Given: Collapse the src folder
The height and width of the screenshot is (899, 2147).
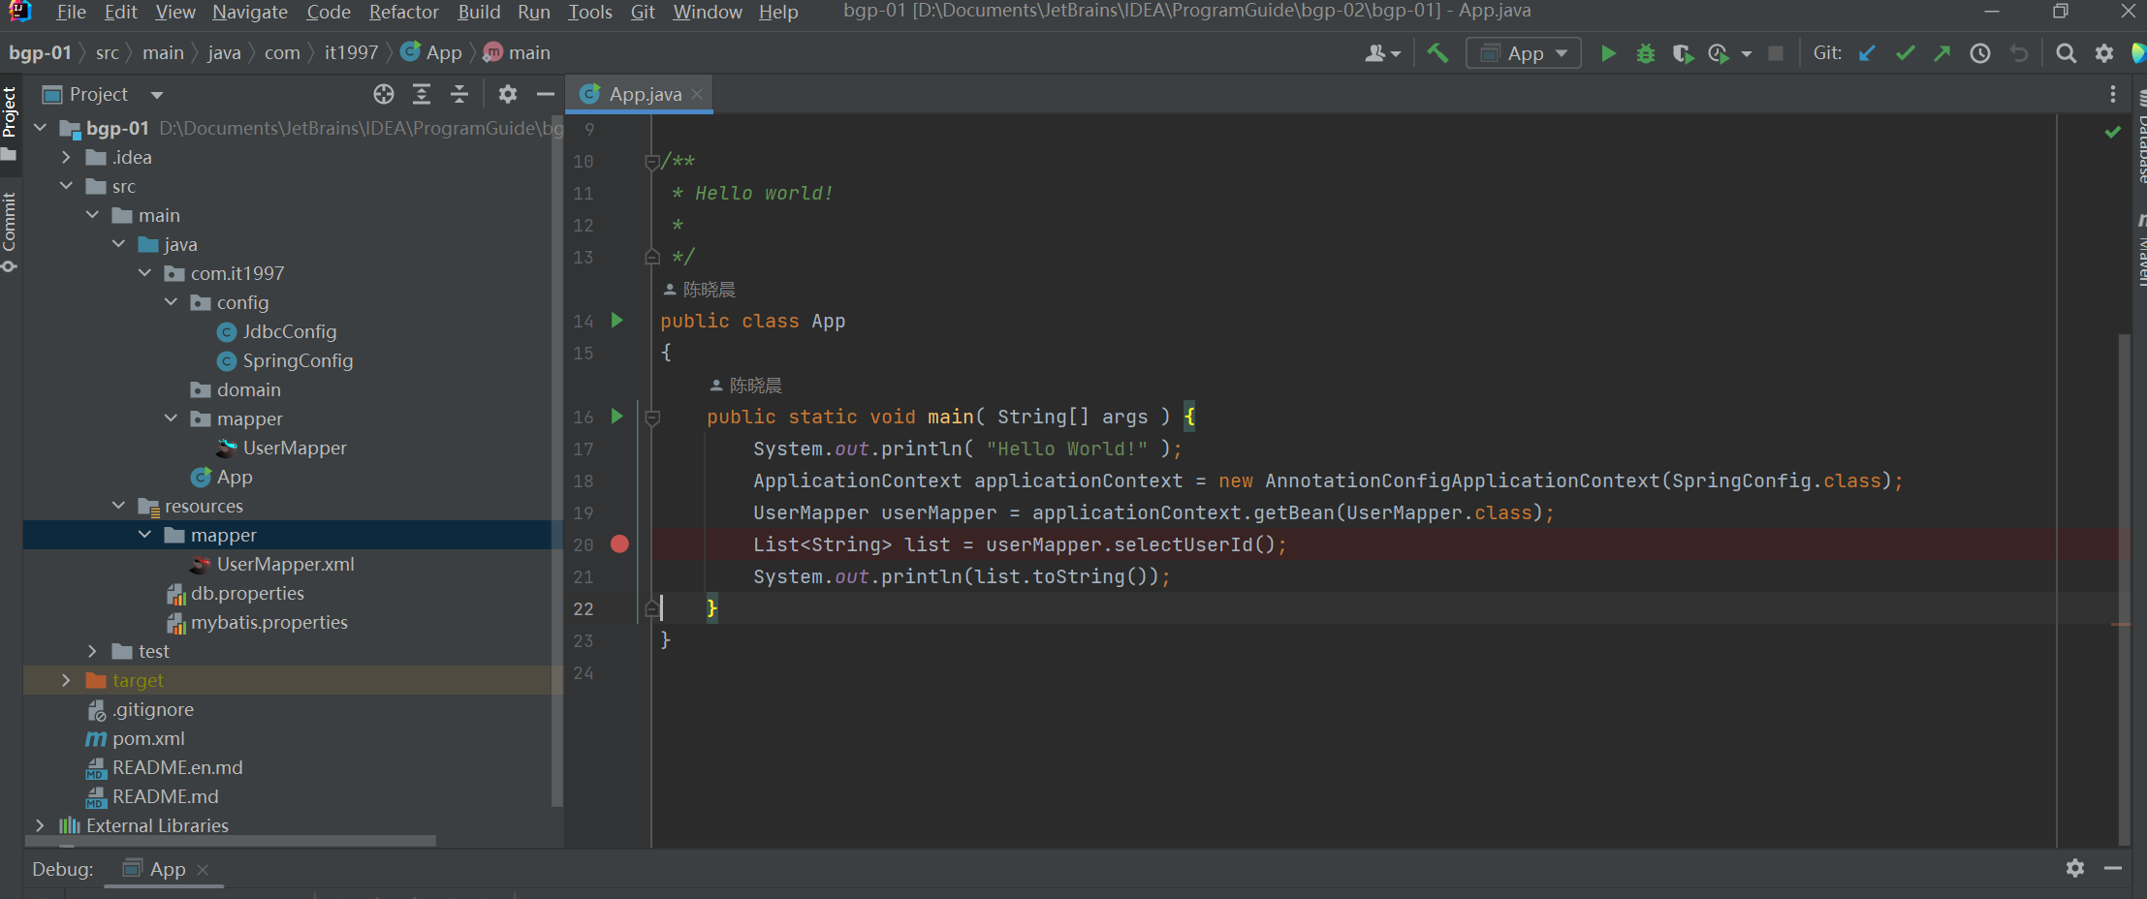Looking at the screenshot, I should [66, 186].
